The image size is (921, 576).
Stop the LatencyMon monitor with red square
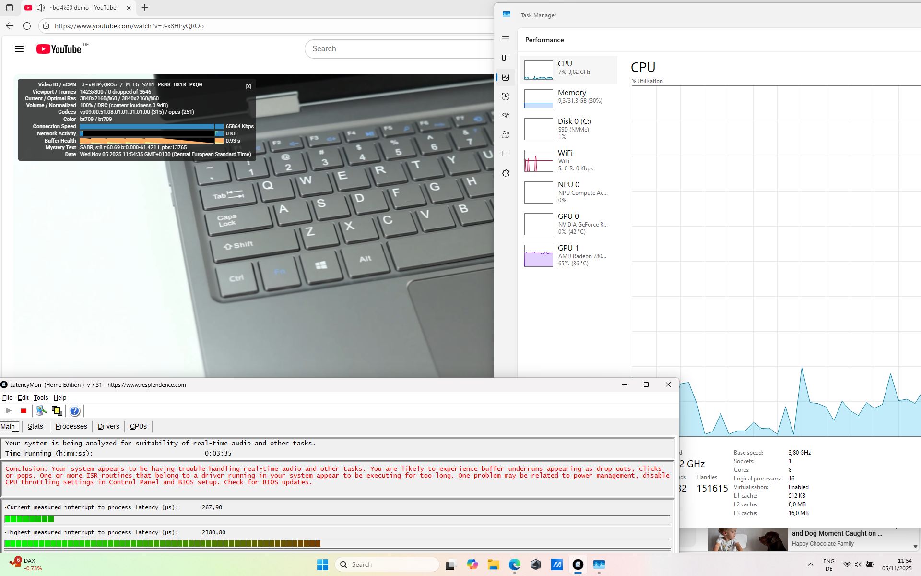click(24, 411)
